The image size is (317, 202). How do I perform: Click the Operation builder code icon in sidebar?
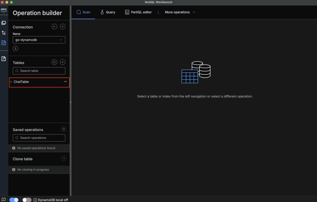pos(4,43)
